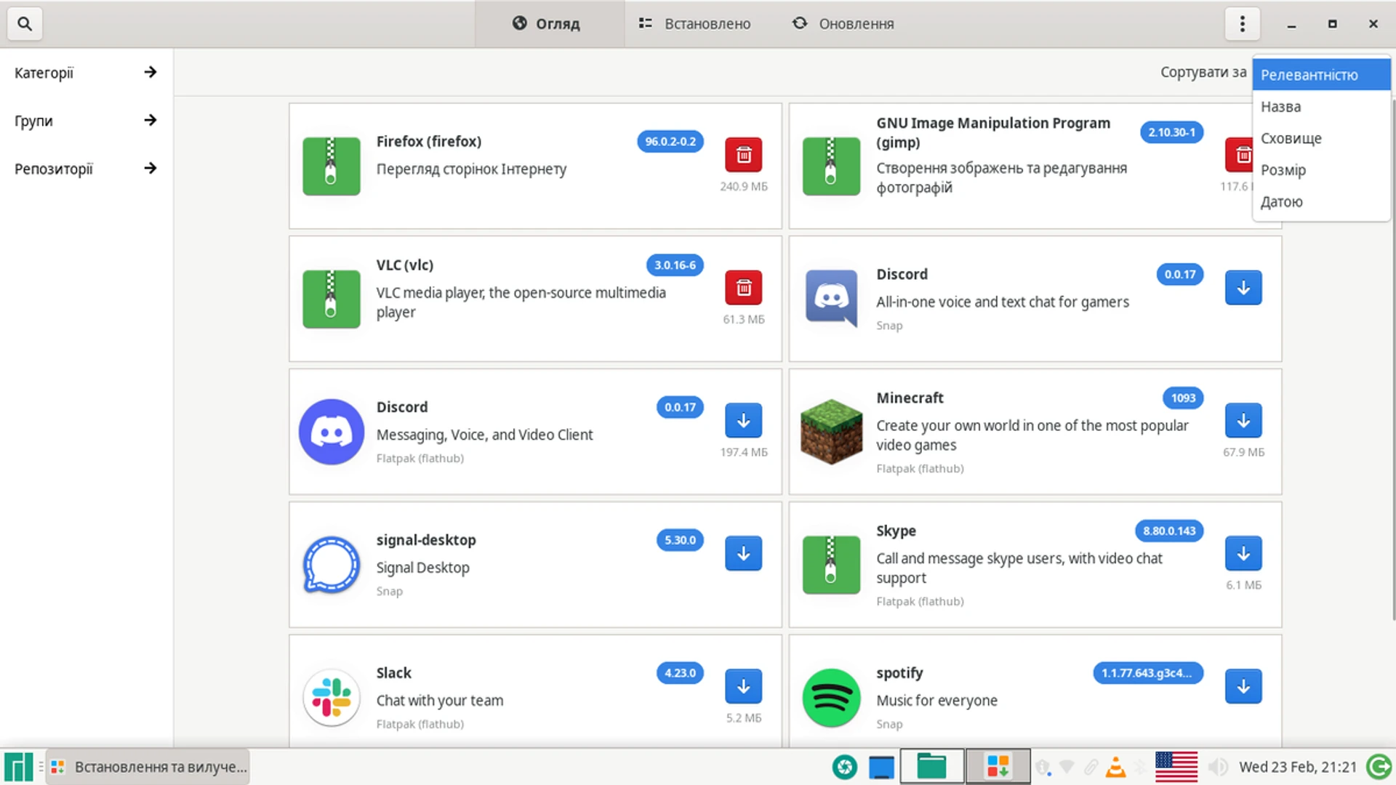
Task: Remove GIMP with the red trash button
Action: 1239,155
